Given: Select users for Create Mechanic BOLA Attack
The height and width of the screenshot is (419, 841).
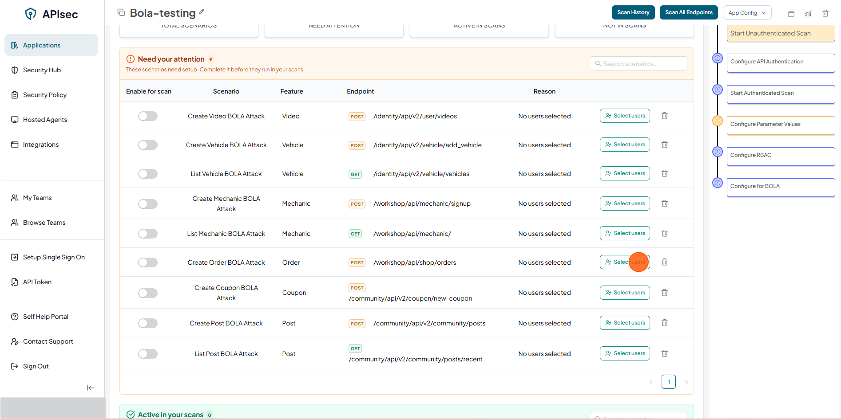Looking at the screenshot, I should click(x=624, y=204).
